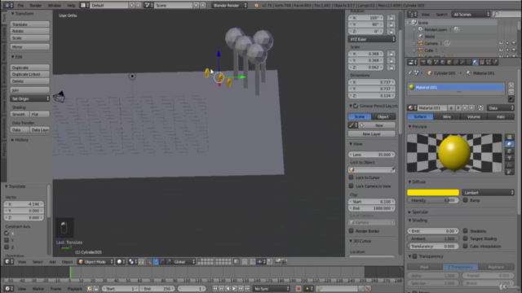Toggle Constraint Axis X checkbox
Screen dimensions: 522x293
(x=7, y=234)
